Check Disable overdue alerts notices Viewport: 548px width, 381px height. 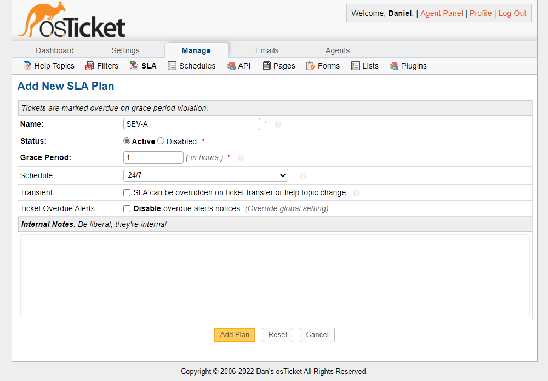[127, 209]
